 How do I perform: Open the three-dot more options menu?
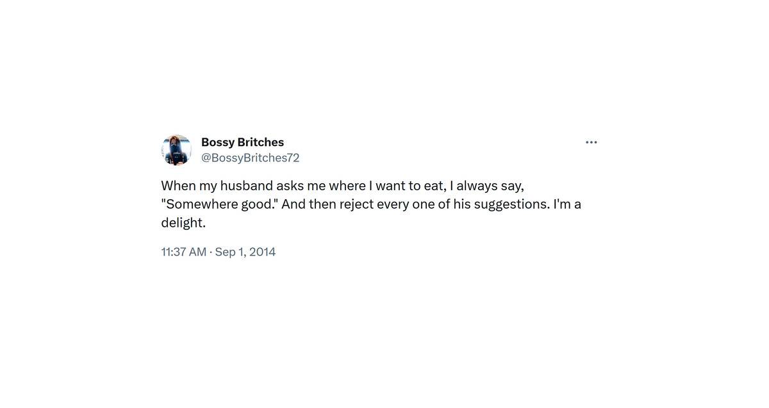(x=591, y=142)
